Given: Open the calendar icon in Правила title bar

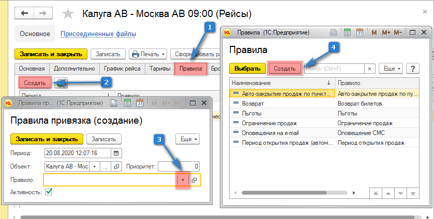Looking at the screenshot, I should click(361, 32).
